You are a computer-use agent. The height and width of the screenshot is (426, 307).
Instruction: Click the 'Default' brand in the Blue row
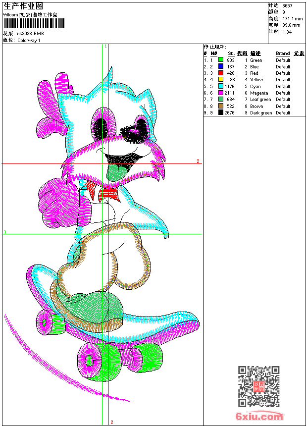point(283,66)
